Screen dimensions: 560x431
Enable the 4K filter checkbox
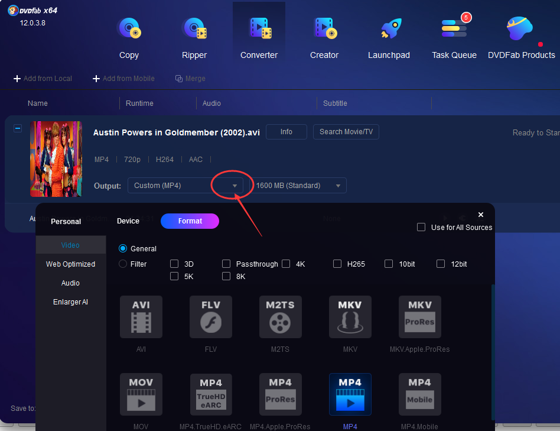(x=286, y=264)
